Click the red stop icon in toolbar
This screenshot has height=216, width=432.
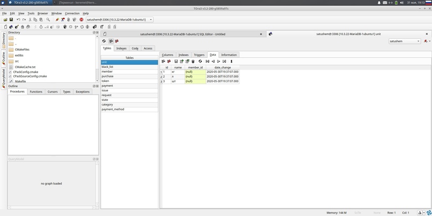(81, 20)
